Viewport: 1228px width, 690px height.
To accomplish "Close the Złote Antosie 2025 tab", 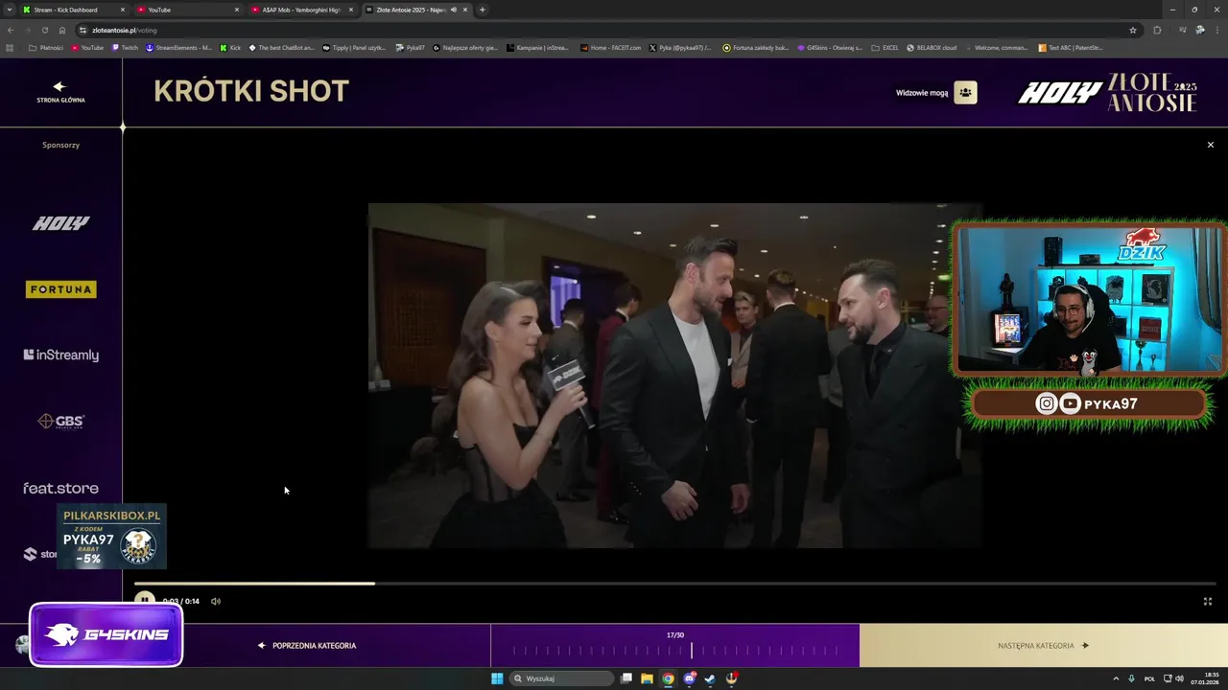I will coord(465,10).
